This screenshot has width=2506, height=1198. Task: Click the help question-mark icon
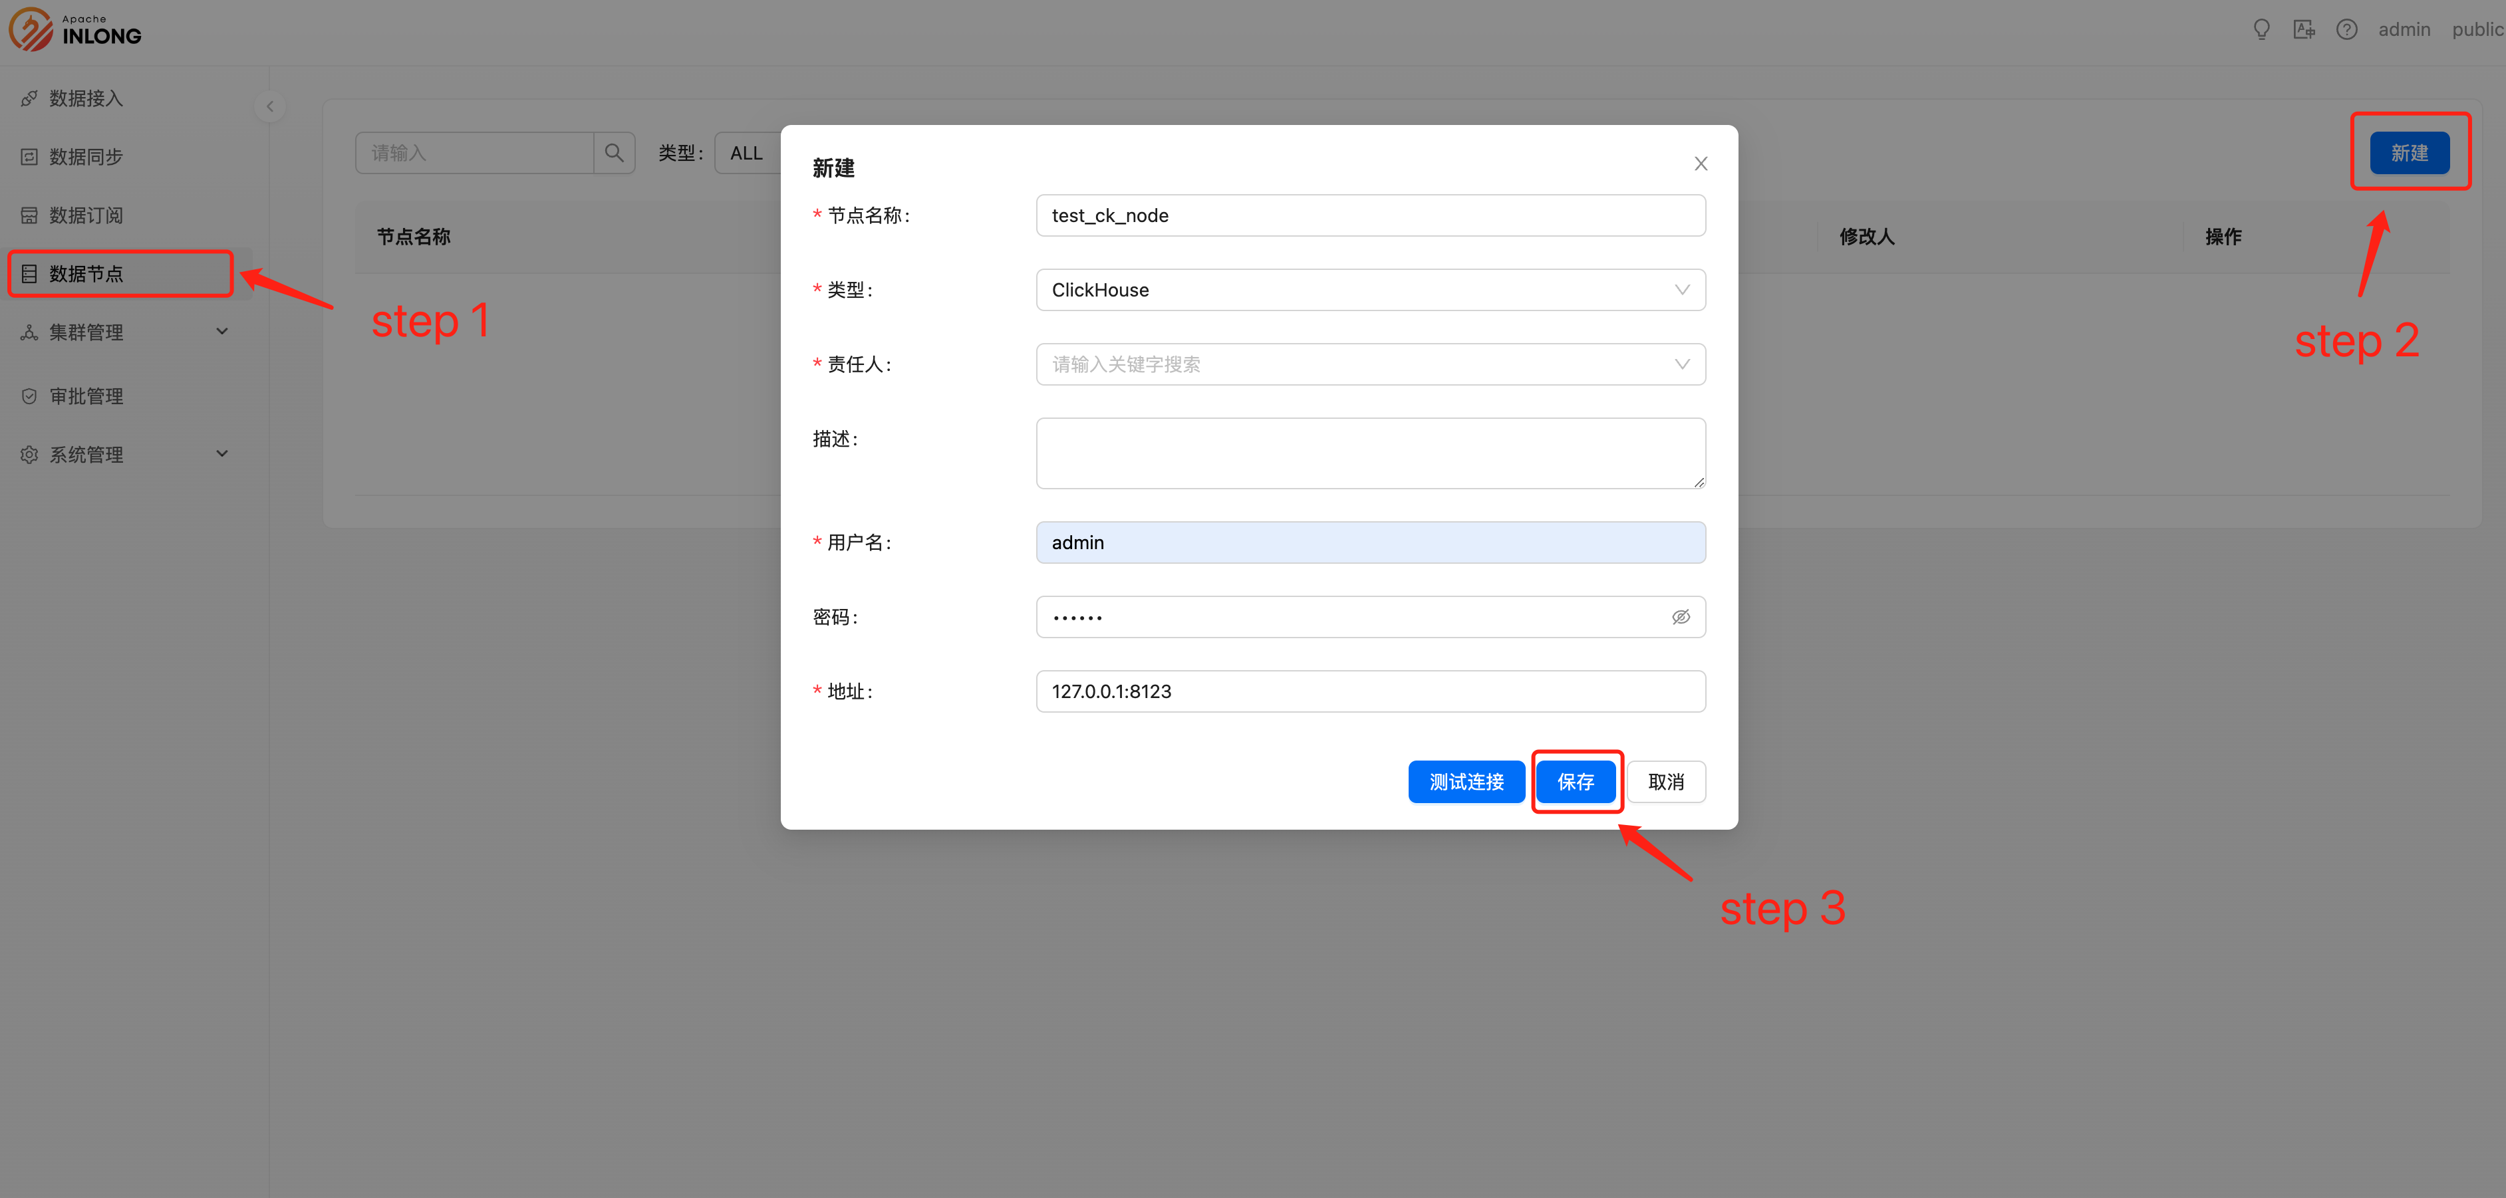tap(2348, 29)
